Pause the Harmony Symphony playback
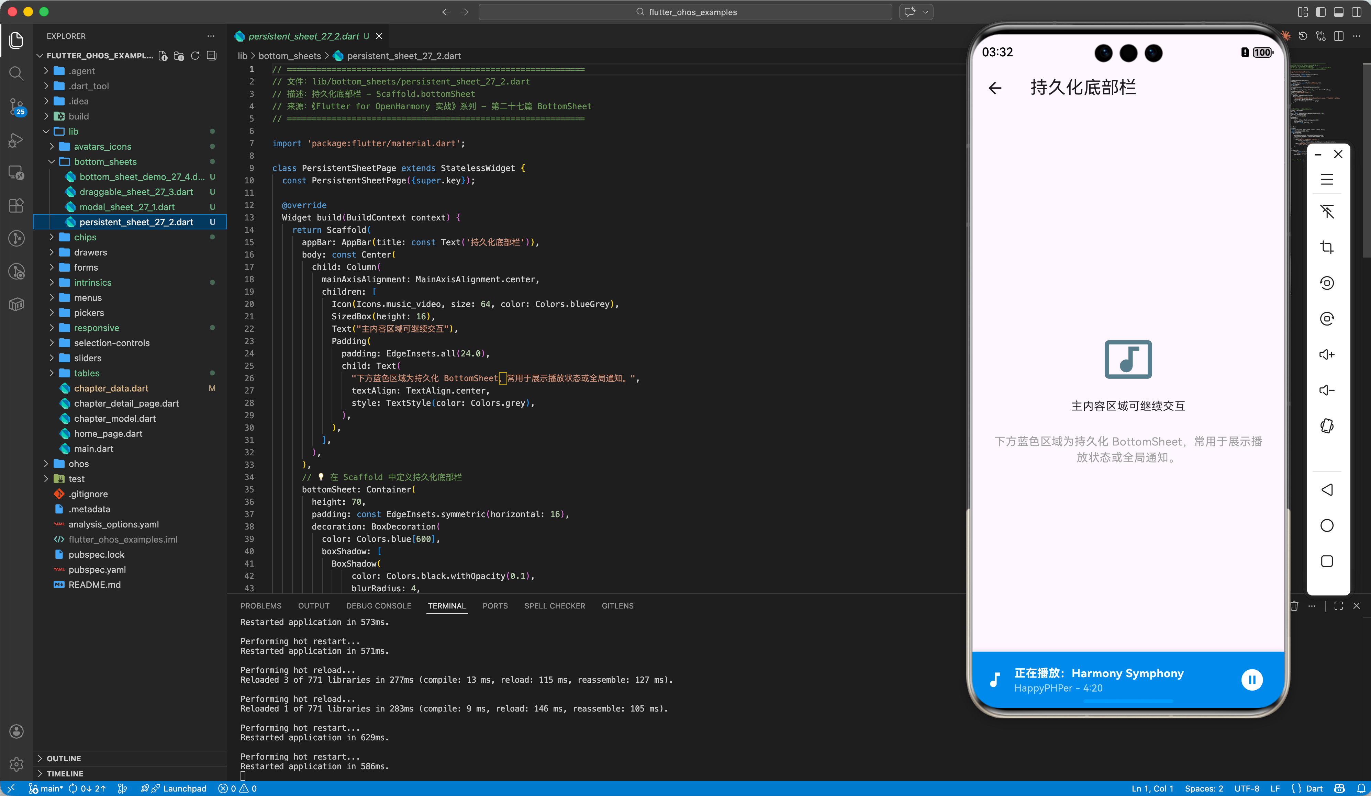The height and width of the screenshot is (796, 1371). [1251, 680]
